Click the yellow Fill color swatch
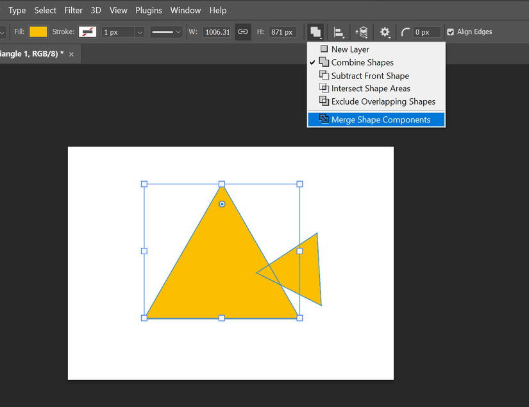Viewport: 529px width, 407px height. [38, 31]
